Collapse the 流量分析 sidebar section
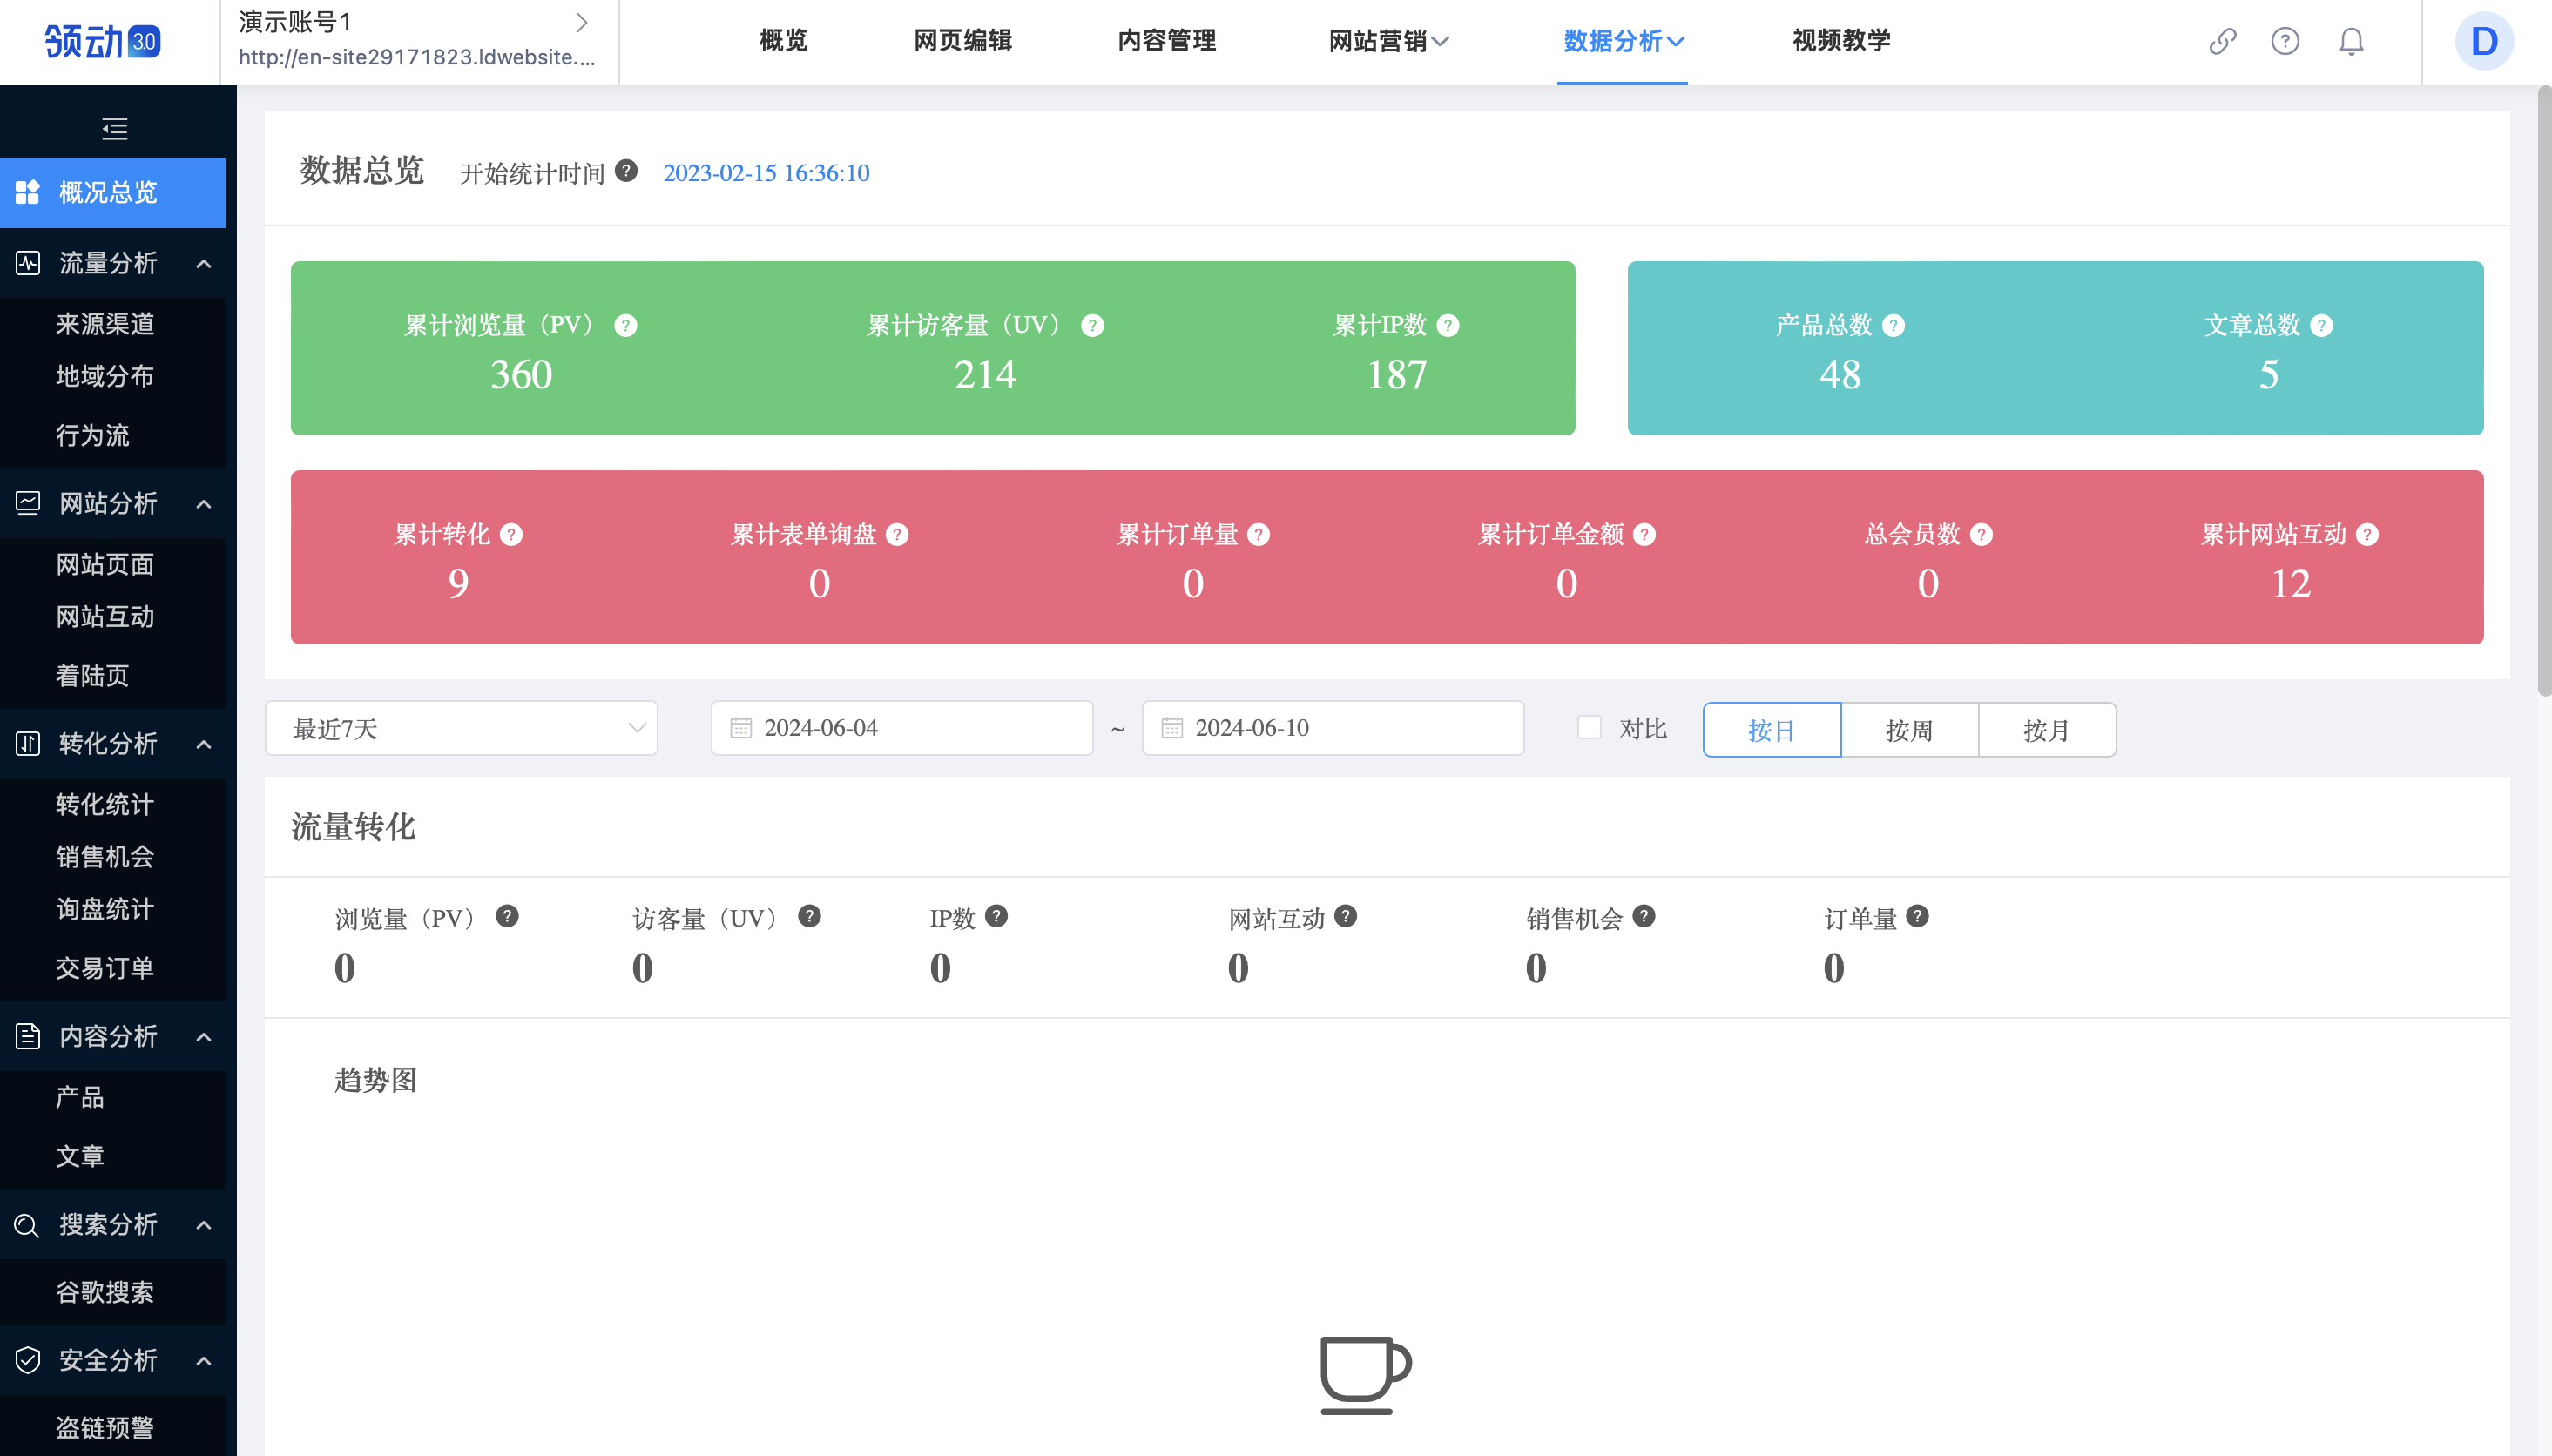 click(204, 263)
